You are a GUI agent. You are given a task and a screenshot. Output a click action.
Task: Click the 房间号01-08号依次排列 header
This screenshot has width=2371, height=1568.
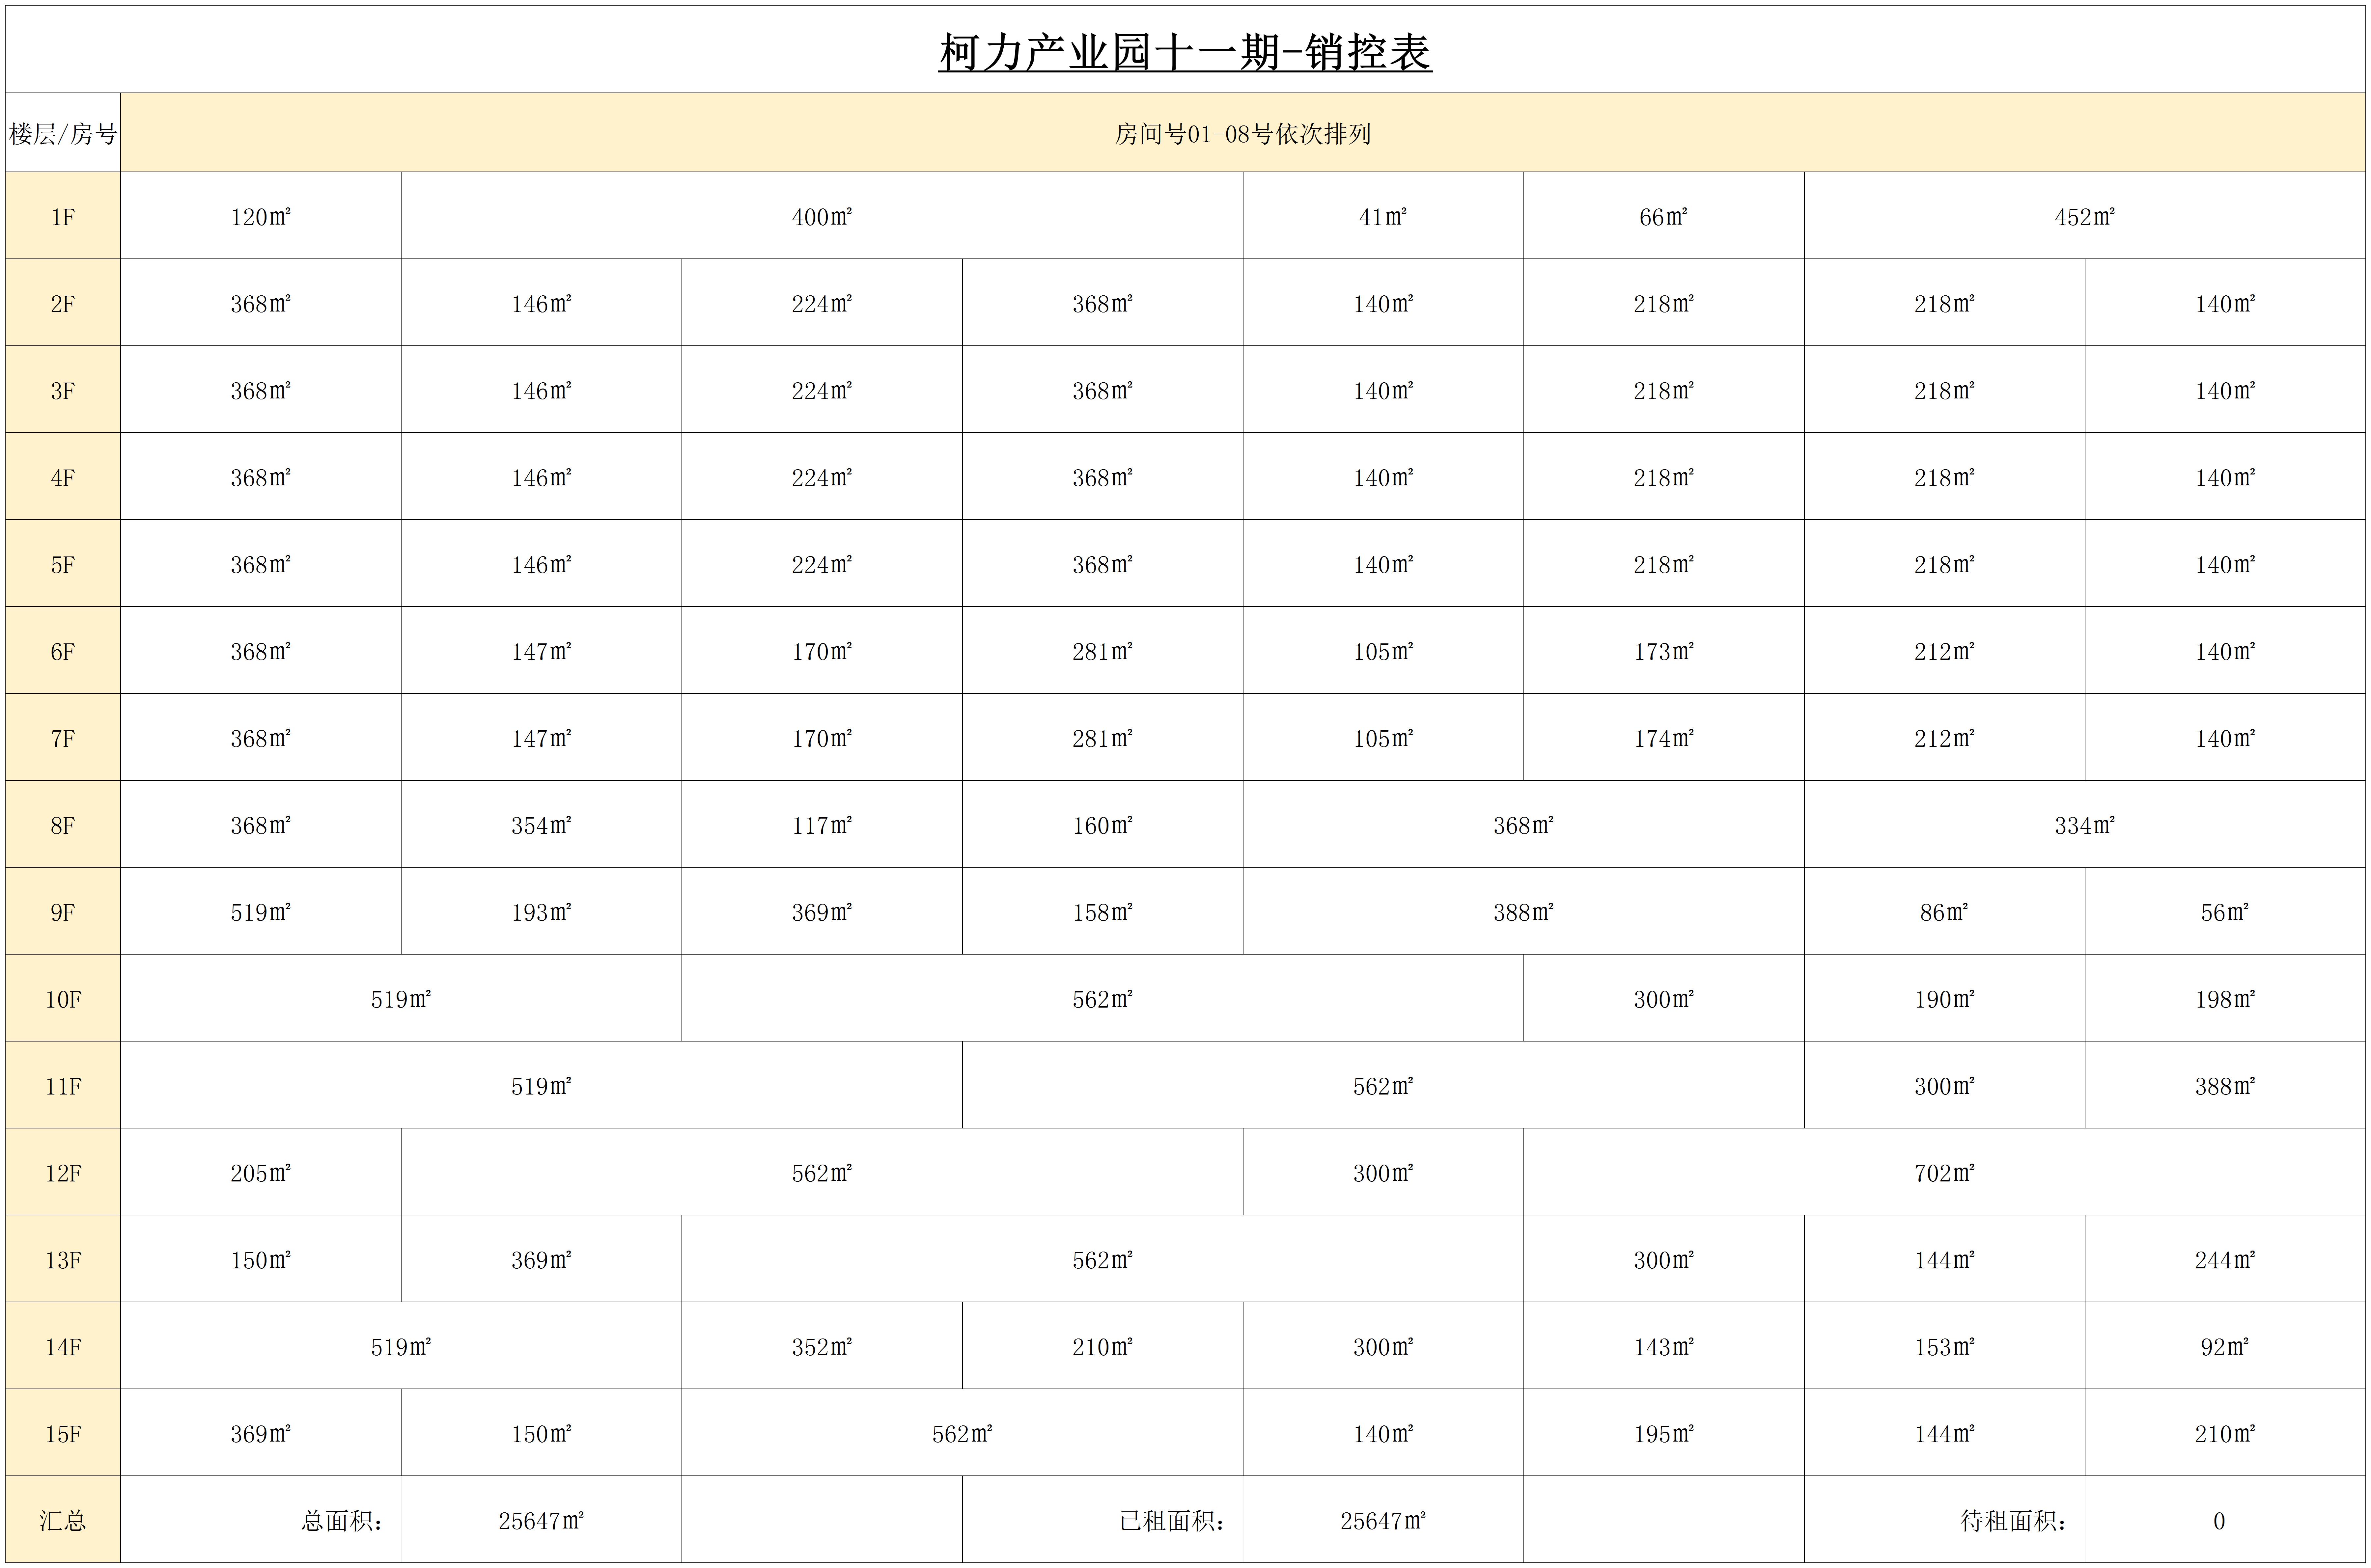1242,133
